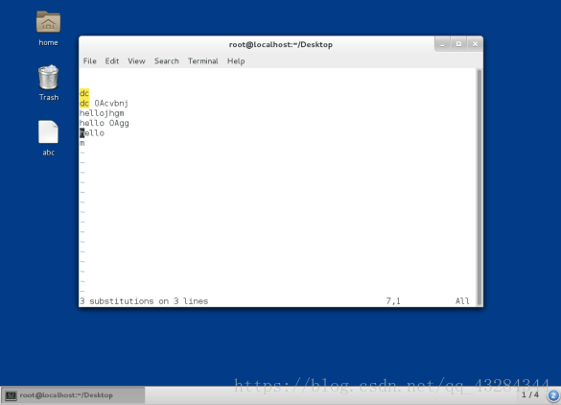Click '3 substitutions on 3 lines' status message
This screenshot has height=405, width=561.
tap(144, 301)
